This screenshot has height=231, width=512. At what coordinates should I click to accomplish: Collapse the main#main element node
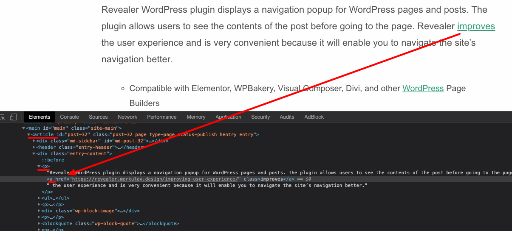coord(24,128)
